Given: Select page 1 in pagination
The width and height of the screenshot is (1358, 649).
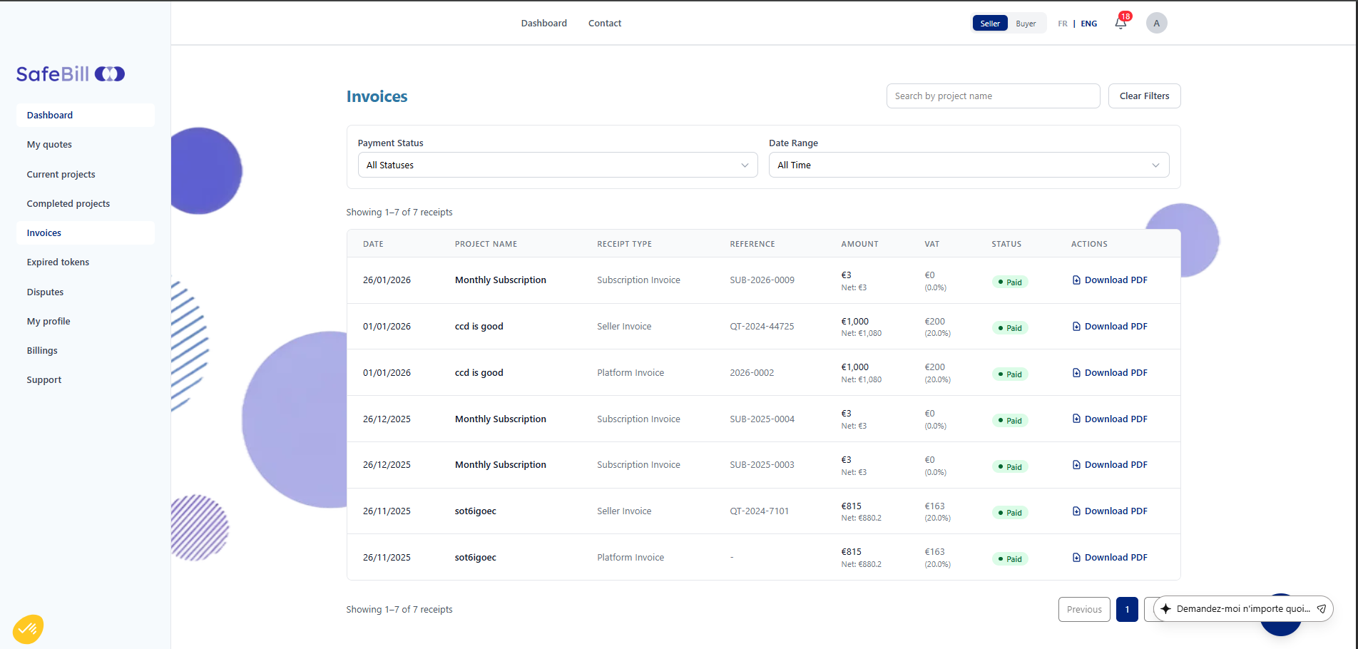Looking at the screenshot, I should [x=1127, y=610].
